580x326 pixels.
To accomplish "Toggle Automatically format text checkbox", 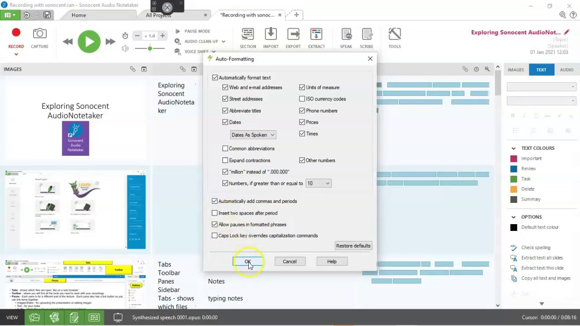I will tap(215, 77).
